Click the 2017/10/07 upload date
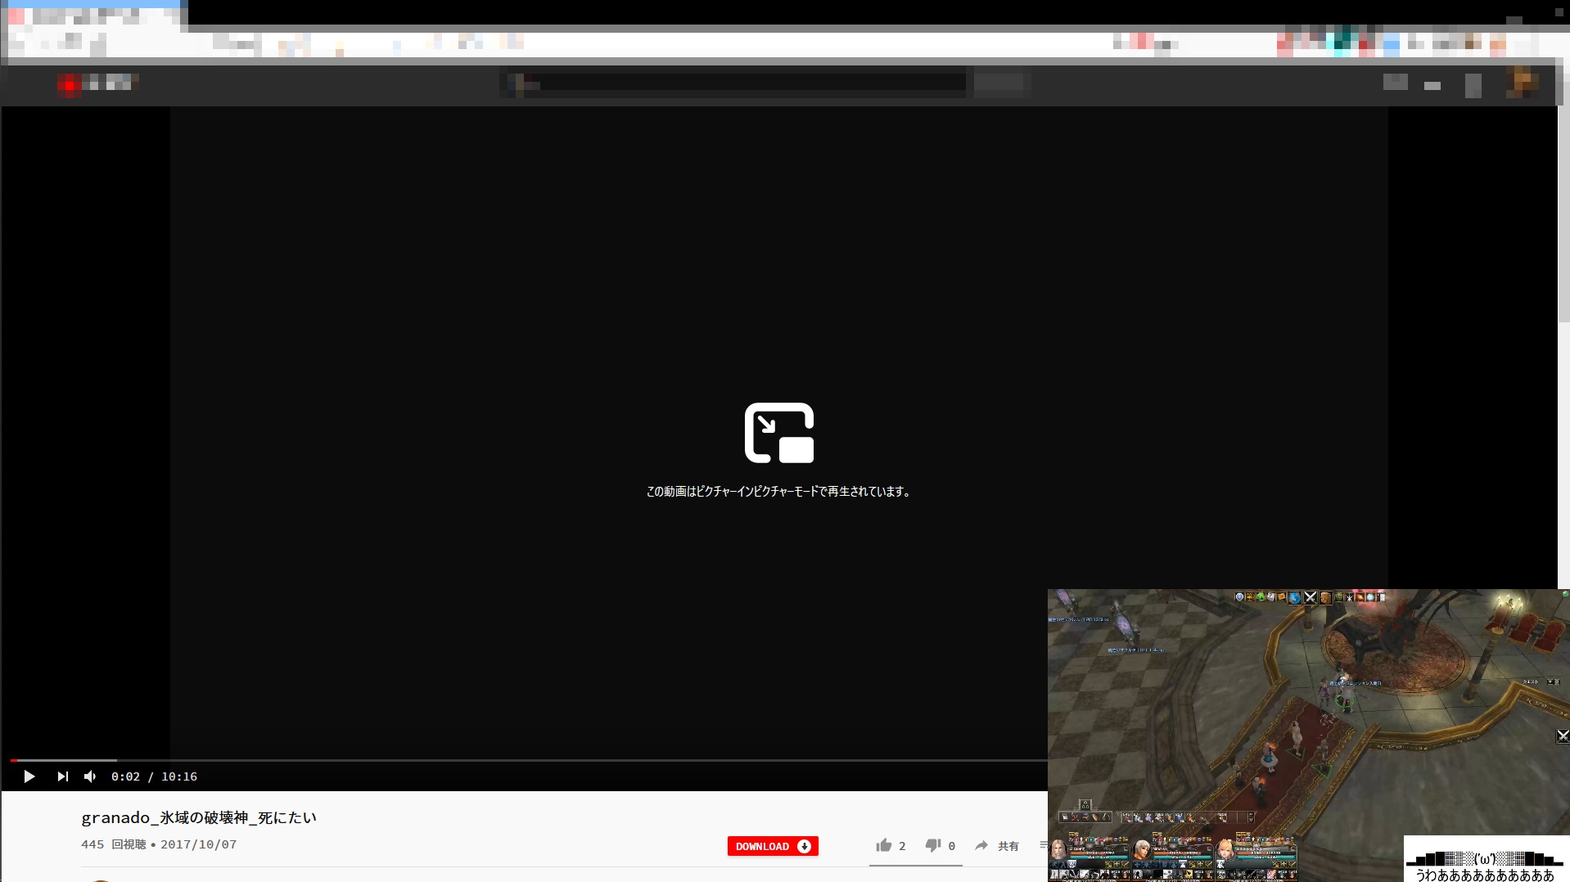 tap(199, 844)
